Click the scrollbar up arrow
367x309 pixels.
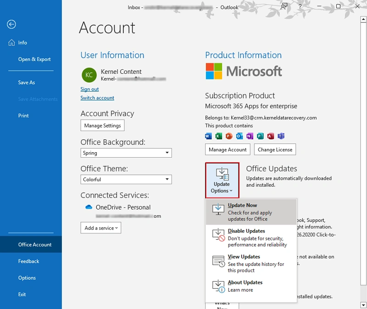[x=363, y=19]
